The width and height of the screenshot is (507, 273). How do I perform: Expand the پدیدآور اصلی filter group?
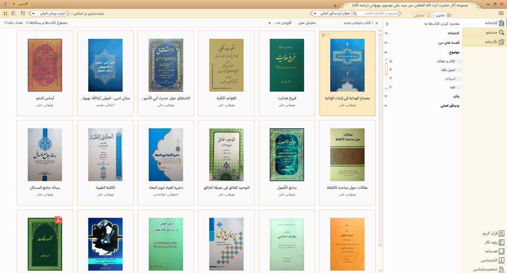point(386,106)
